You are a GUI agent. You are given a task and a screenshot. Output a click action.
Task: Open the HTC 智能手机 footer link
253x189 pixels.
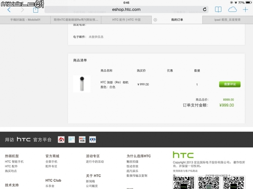14,162
